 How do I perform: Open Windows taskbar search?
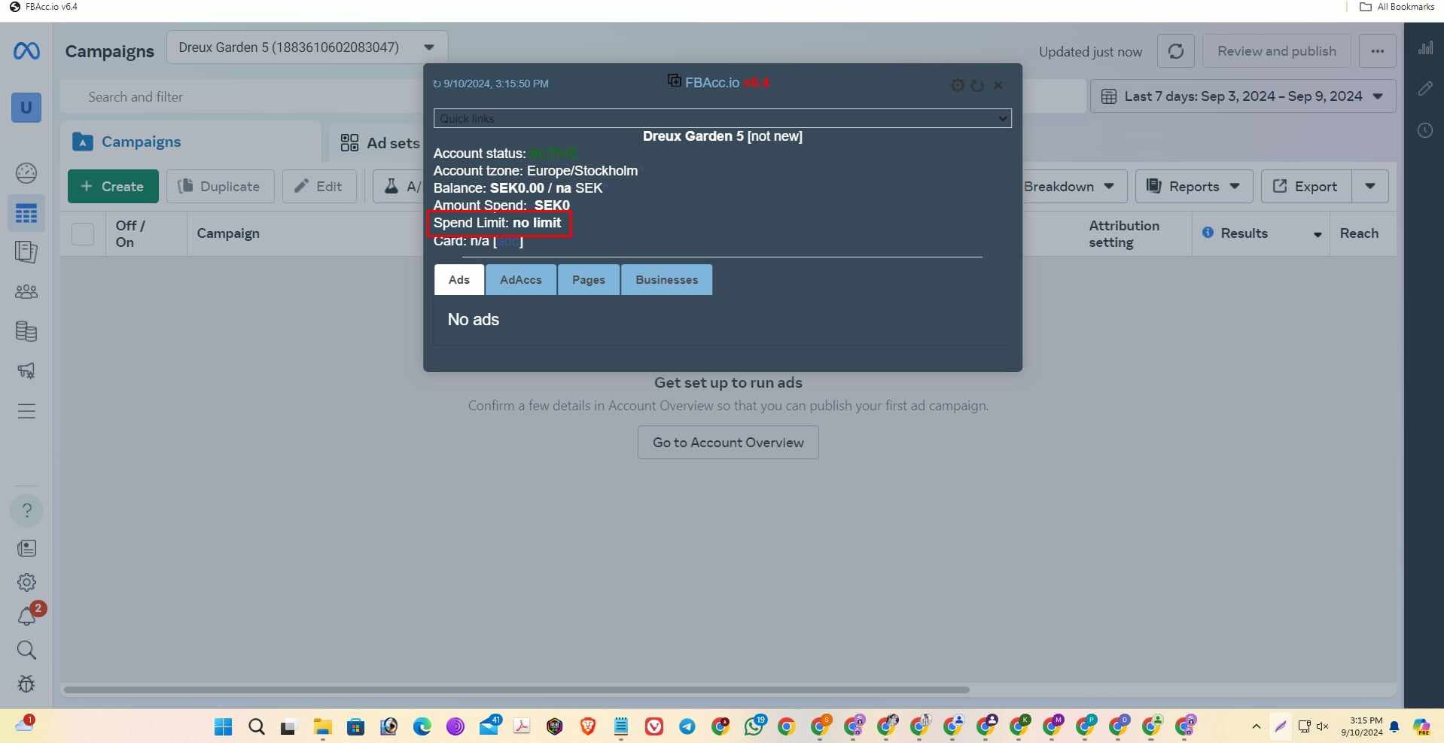tap(257, 726)
